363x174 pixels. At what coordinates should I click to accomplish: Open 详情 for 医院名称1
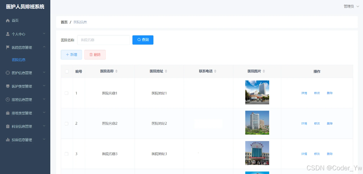click(304, 93)
